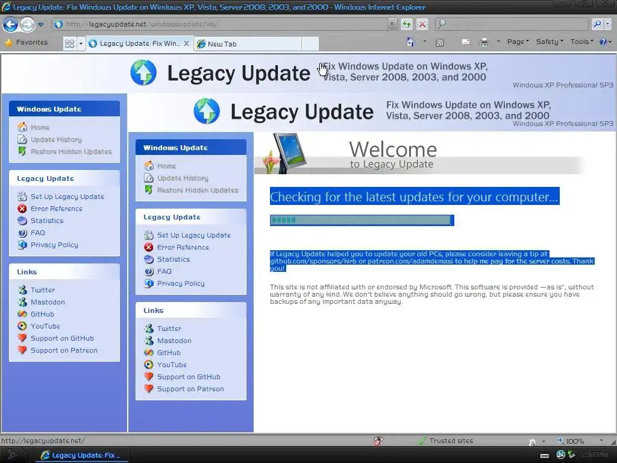Click Support on Patreon in the nested page sidebar
The image size is (617, 463).
tap(190, 389)
